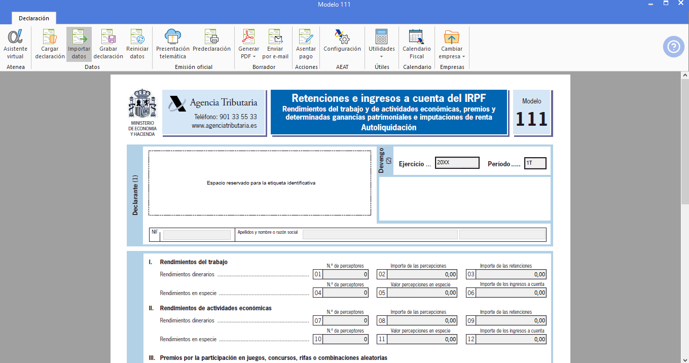Click Grabar declaración to save
Image resolution: width=689 pixels, height=363 pixels.
pyautogui.click(x=108, y=44)
